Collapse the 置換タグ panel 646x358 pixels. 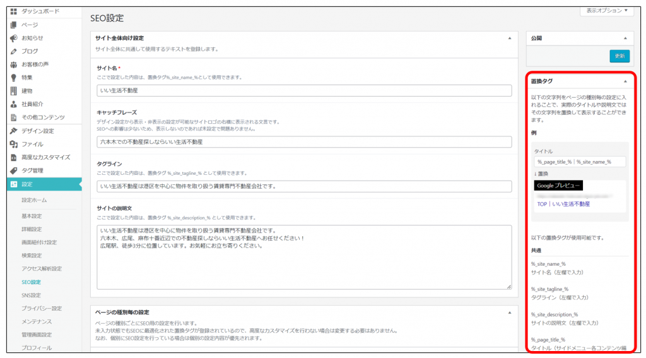click(x=625, y=81)
